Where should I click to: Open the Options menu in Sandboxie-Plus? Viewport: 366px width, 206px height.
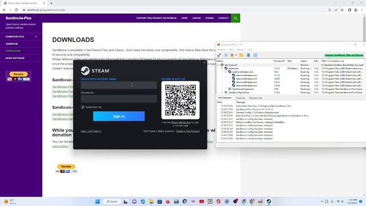coord(240,50)
